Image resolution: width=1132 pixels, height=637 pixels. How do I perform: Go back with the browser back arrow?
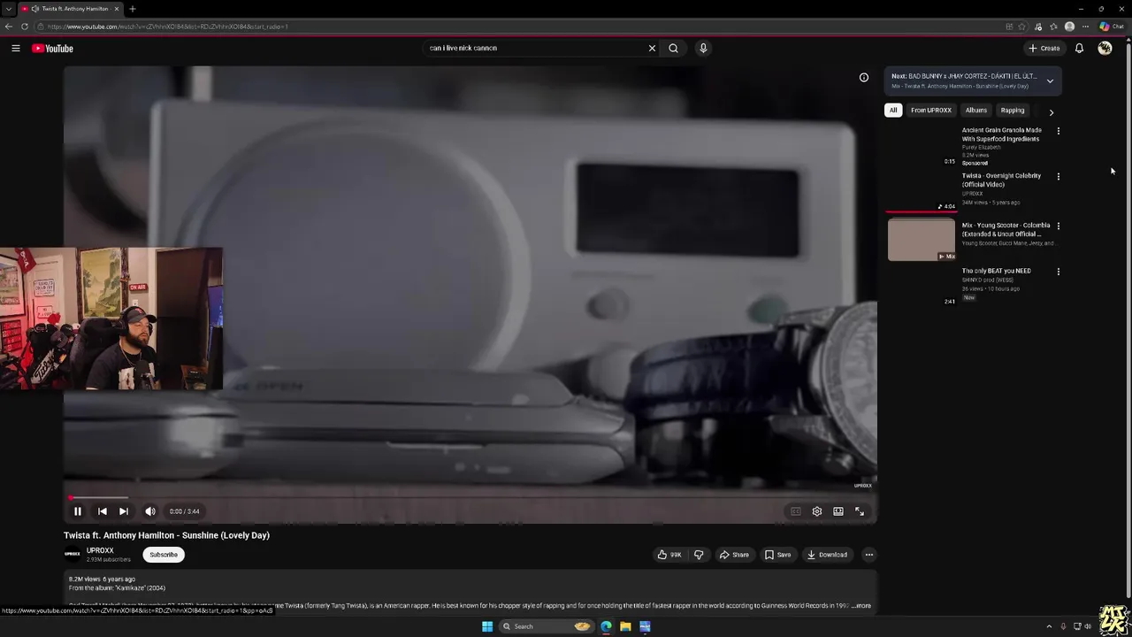pos(9,27)
